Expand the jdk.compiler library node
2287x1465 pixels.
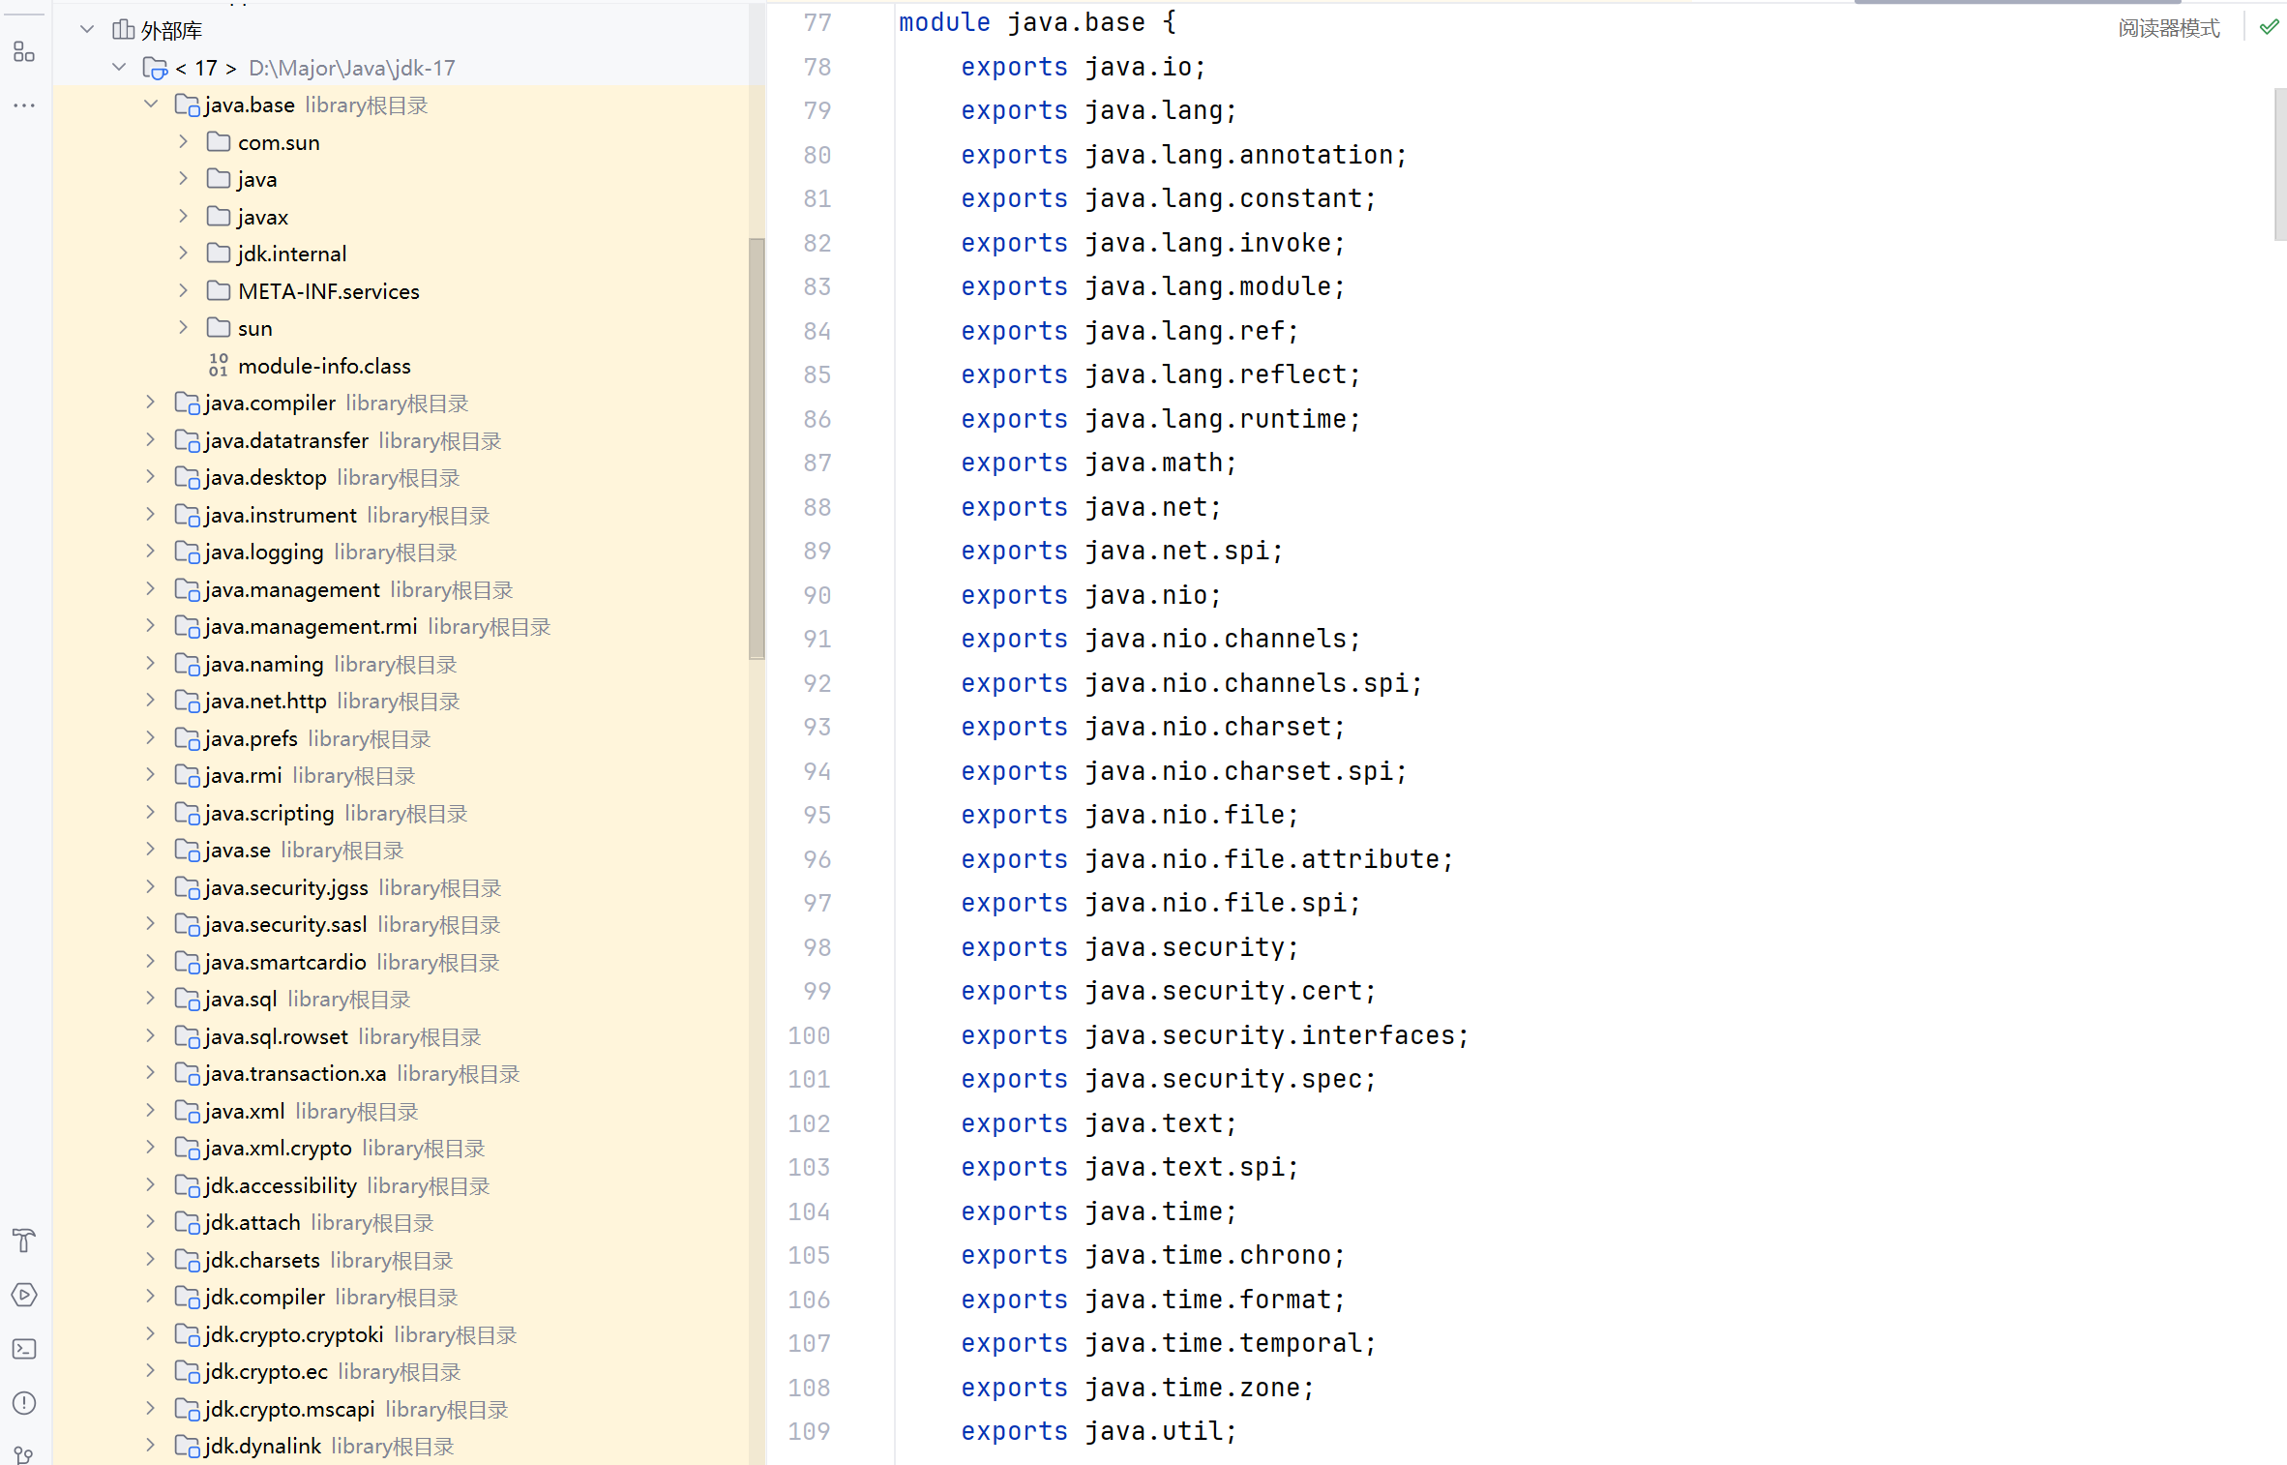click(151, 1297)
